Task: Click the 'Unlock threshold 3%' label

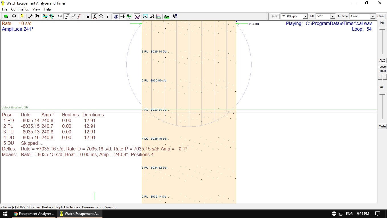Action: click(15, 108)
